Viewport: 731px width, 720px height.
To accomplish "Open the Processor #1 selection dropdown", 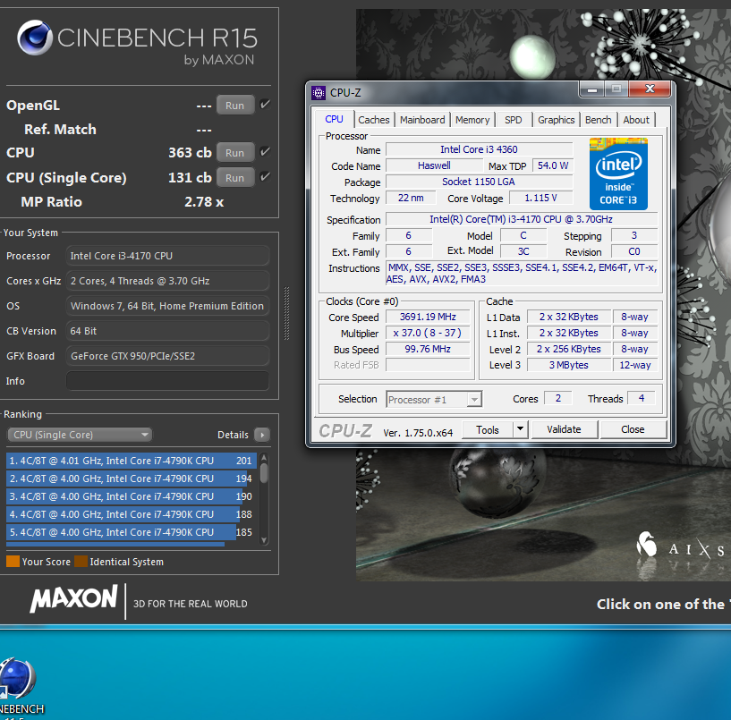I will pyautogui.click(x=434, y=400).
